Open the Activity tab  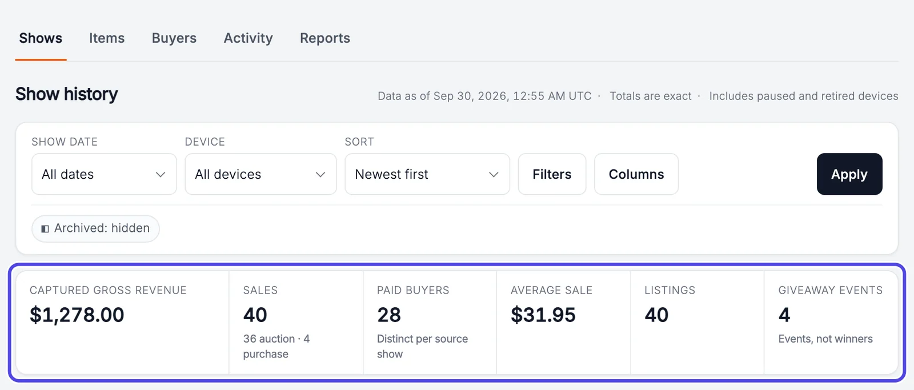[x=248, y=38]
